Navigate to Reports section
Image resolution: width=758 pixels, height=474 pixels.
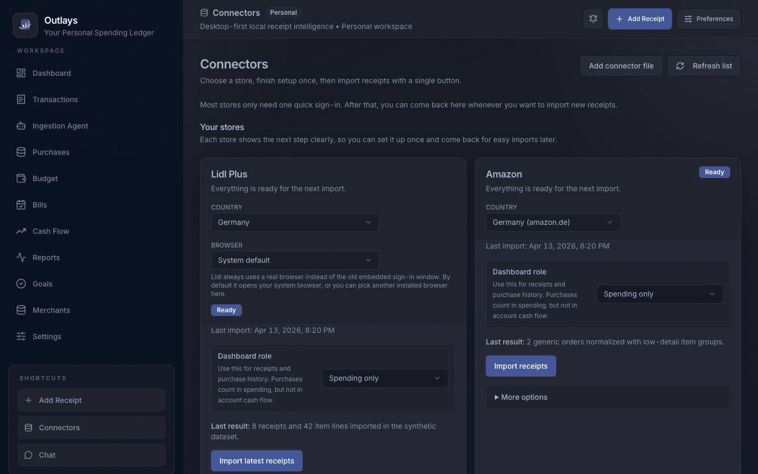[92, 258]
